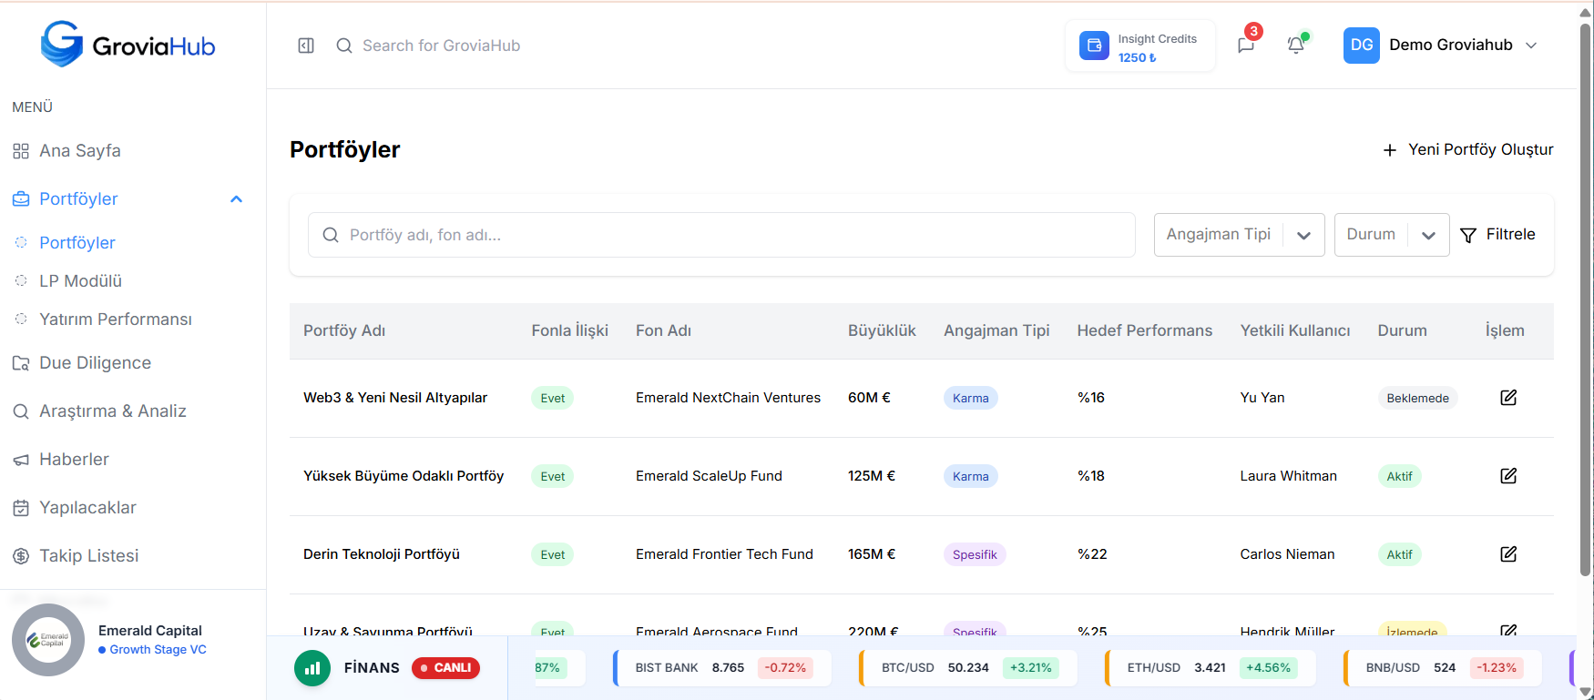This screenshot has height=700, width=1594.
Task: Click the portfolio name search field
Action: click(x=721, y=235)
